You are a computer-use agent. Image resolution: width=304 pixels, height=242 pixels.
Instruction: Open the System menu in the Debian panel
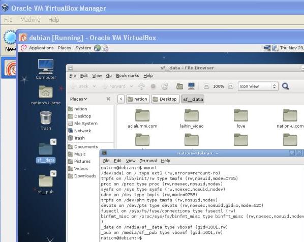[83, 48]
